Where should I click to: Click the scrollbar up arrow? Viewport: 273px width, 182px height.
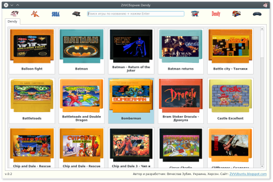(262, 29)
